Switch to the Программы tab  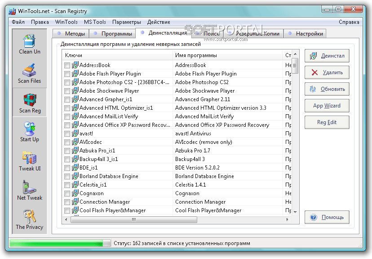113,34
